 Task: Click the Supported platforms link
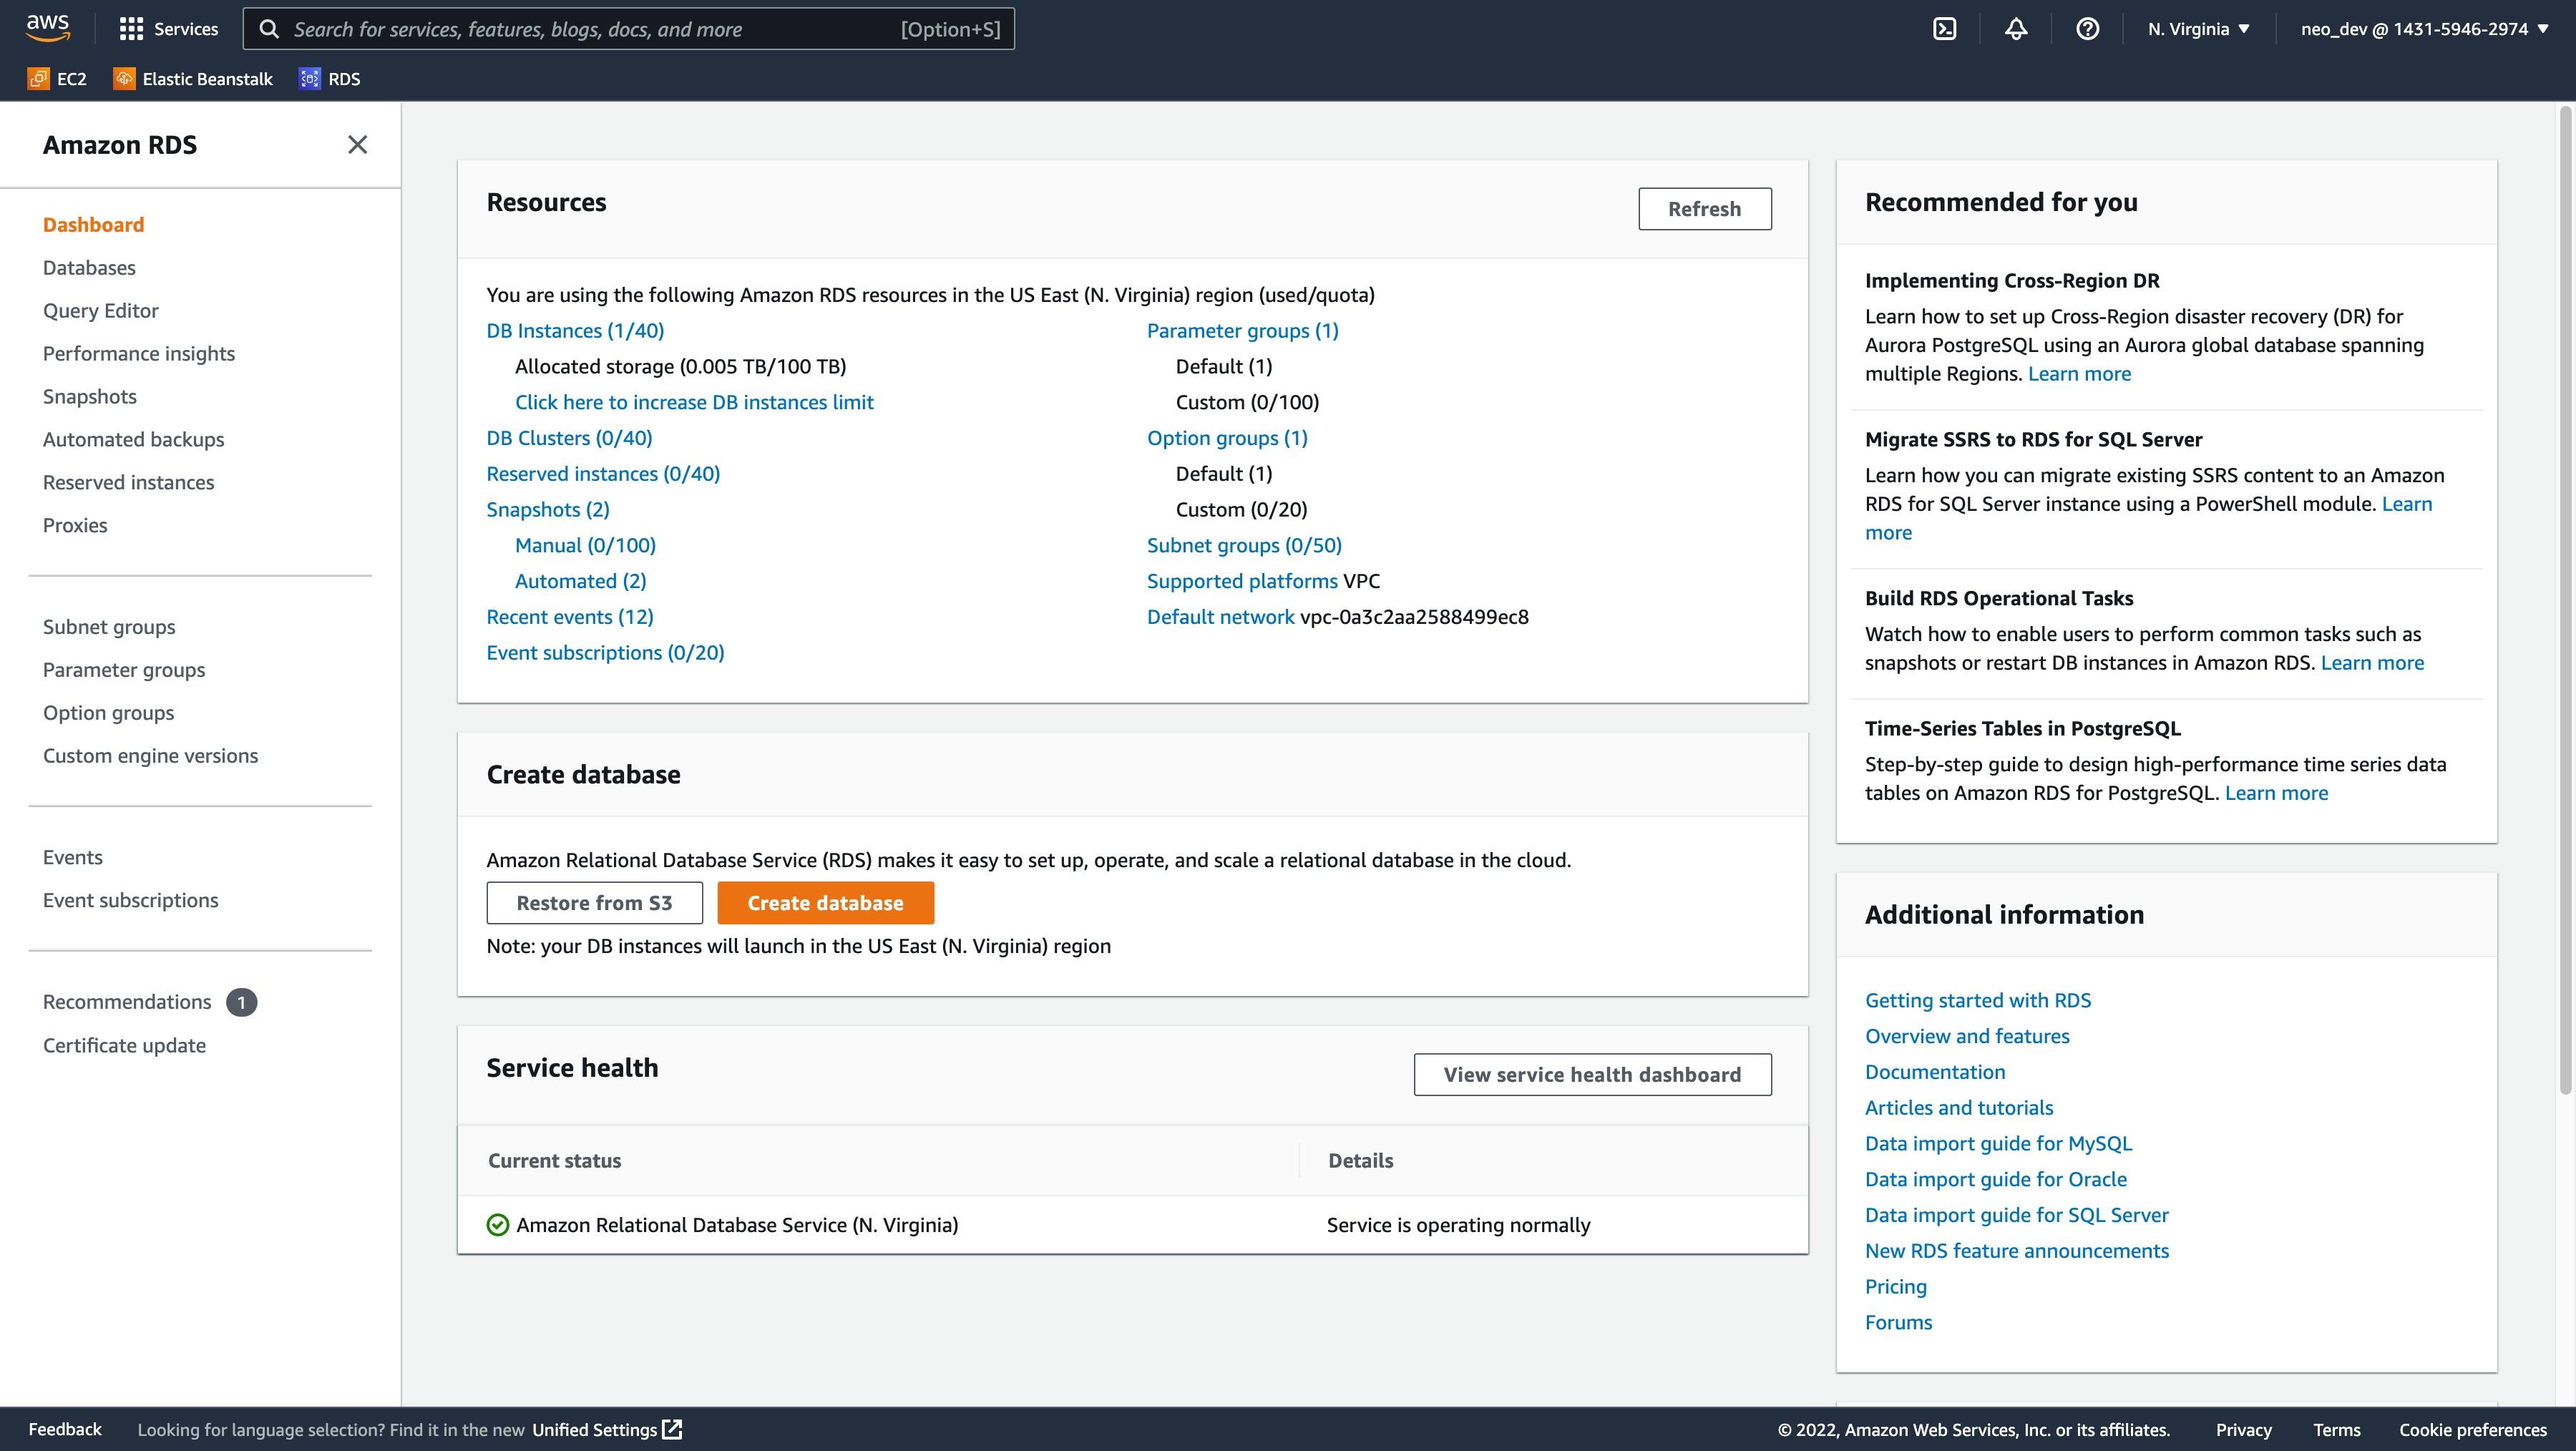[1242, 581]
